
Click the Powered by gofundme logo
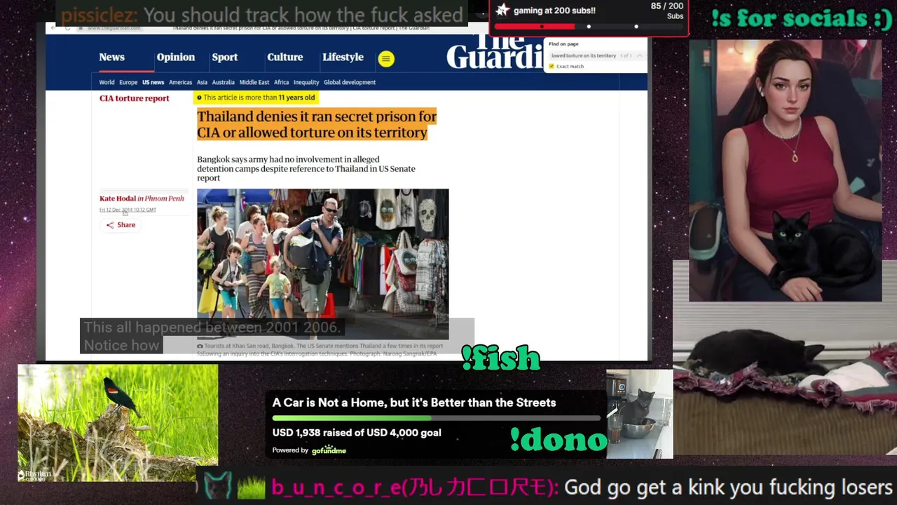[x=329, y=450]
